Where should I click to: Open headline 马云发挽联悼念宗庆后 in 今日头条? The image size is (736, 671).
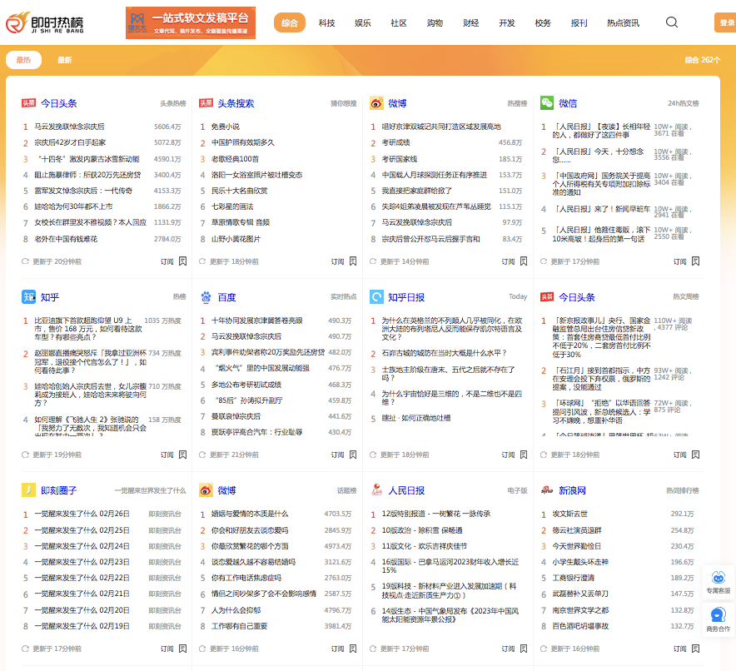point(69,127)
